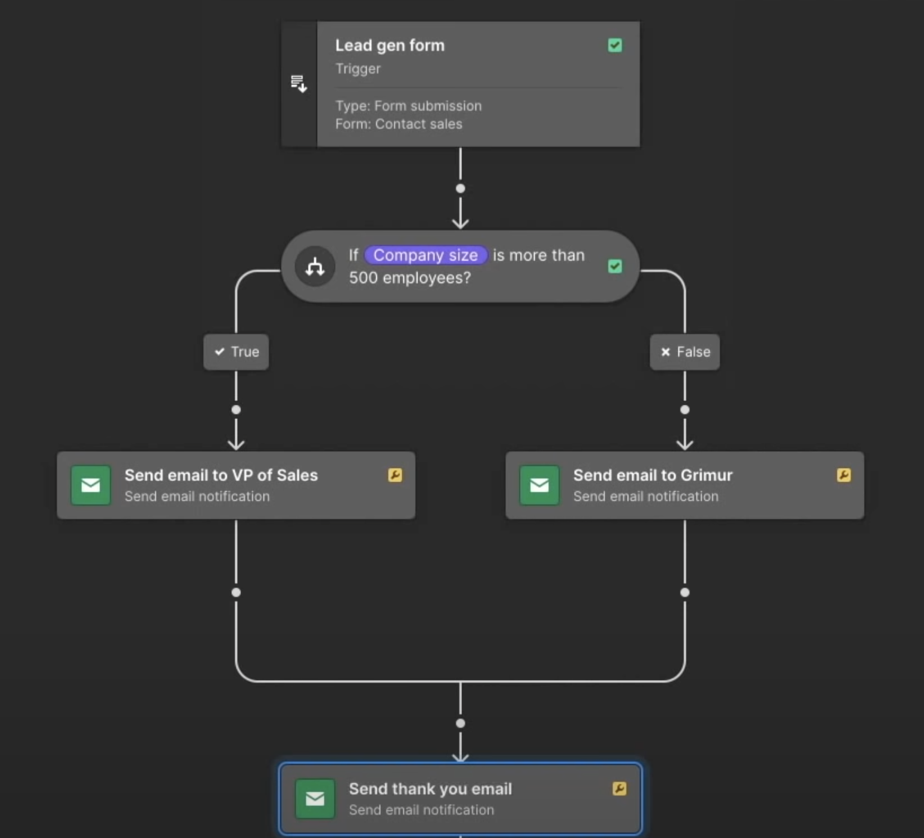
Task: Select the True branch label
Action: (x=236, y=352)
